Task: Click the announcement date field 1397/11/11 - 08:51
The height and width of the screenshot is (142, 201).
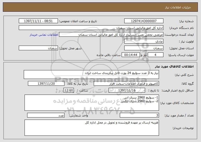Action: (x=38, y=21)
